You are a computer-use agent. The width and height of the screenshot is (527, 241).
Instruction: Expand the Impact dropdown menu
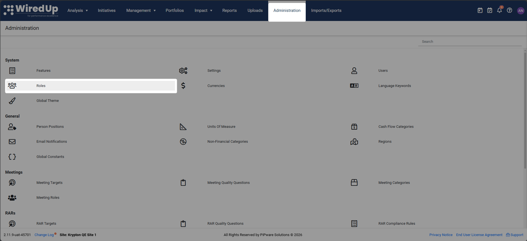coord(203,10)
